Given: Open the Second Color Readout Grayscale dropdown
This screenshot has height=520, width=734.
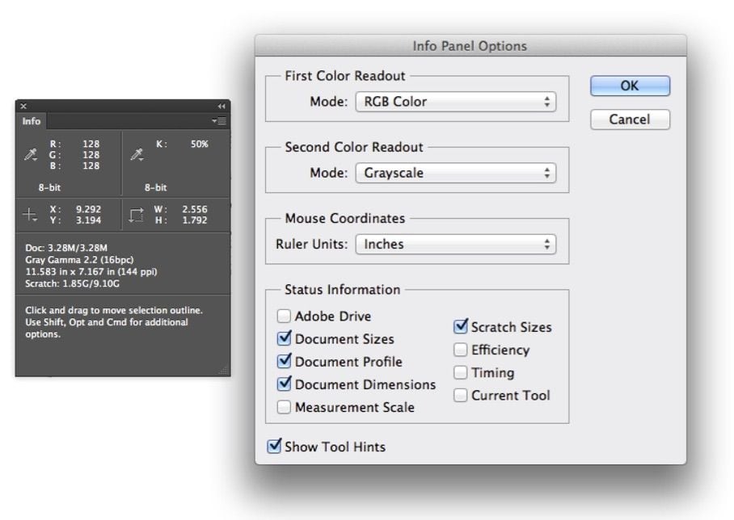Looking at the screenshot, I should pos(456,173).
